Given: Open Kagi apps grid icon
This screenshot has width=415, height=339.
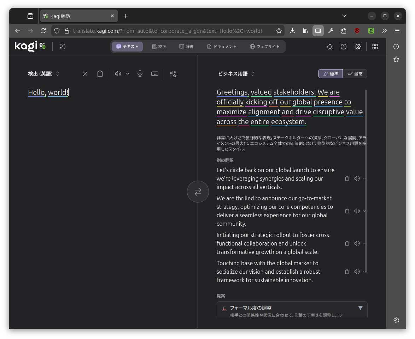Looking at the screenshot, I should tap(375, 47).
